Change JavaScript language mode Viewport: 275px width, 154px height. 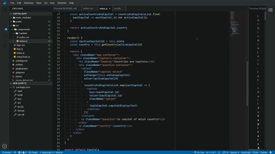[245, 152]
